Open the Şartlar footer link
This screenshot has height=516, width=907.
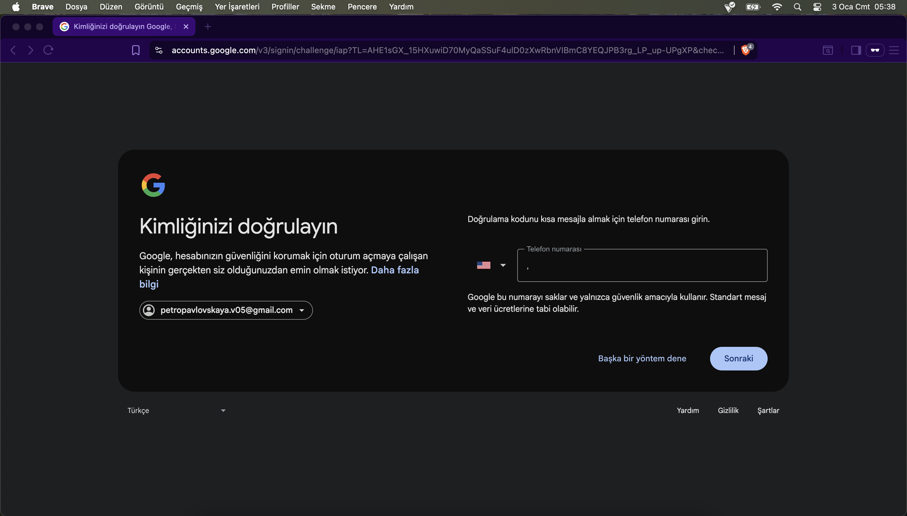(768, 410)
